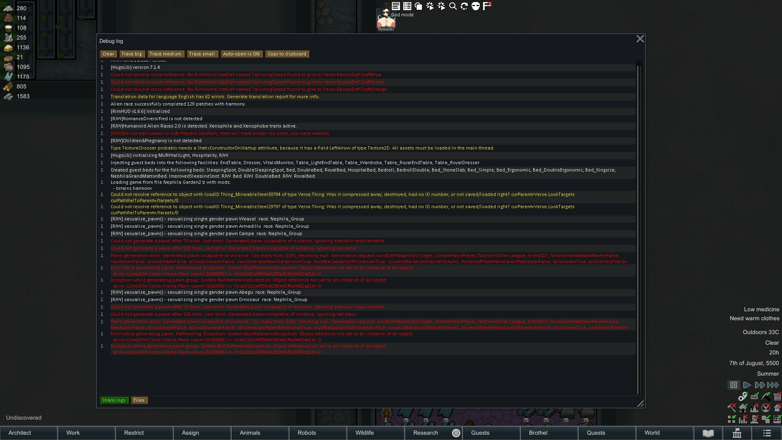Click the Trace small button
The width and height of the screenshot is (782, 440).
(x=202, y=54)
